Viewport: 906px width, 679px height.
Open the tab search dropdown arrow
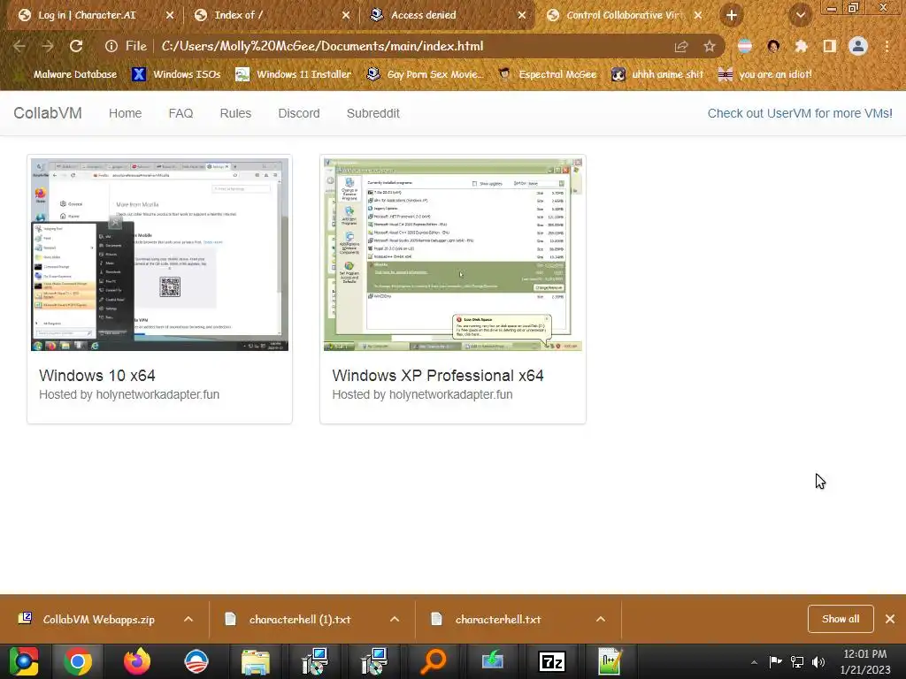(x=801, y=15)
